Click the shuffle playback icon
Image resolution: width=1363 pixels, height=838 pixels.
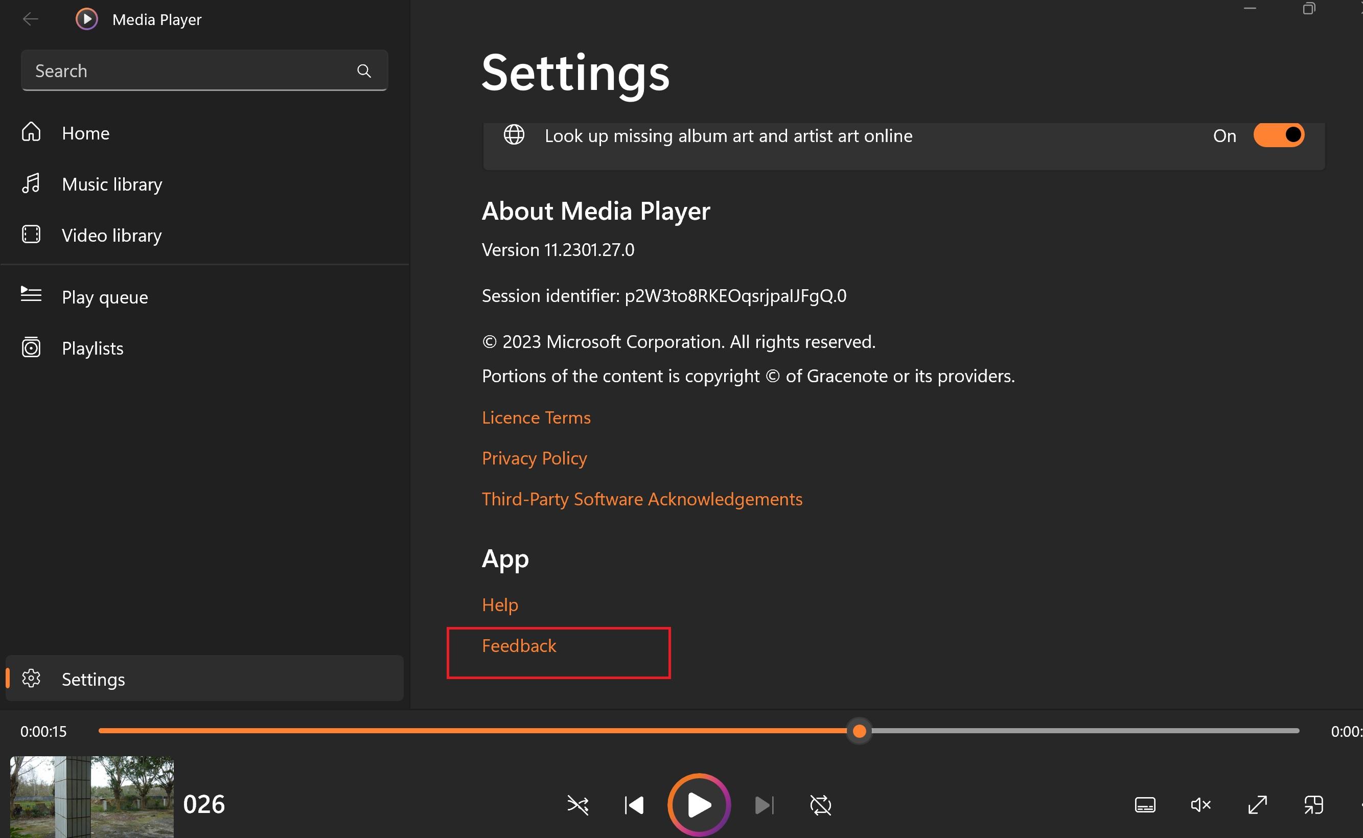point(575,804)
